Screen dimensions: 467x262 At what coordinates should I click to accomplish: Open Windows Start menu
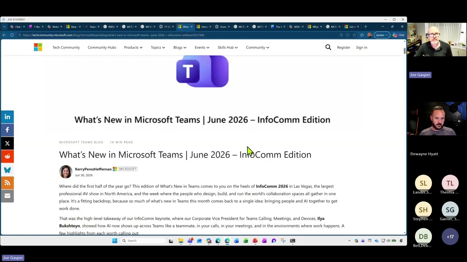(115, 241)
